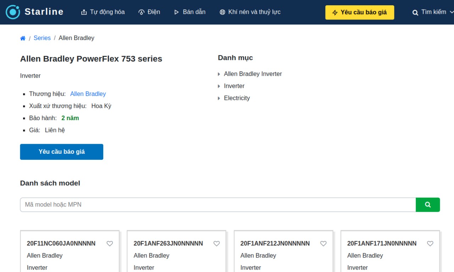Image resolution: width=454 pixels, height=272 pixels.
Task: Favorite model 20F11NC060JA0NNNNN with heart icon
Action: (x=110, y=244)
